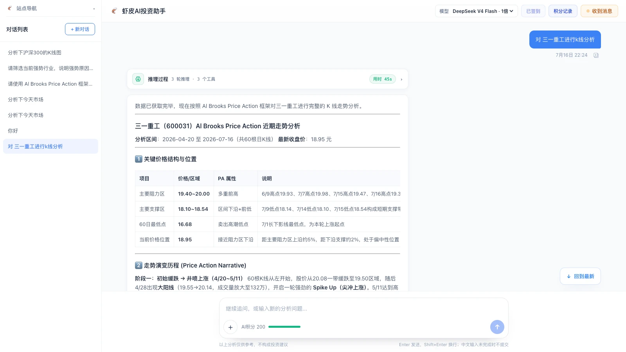Open 收到消息 notifications
The image size is (626, 352).
(x=599, y=11)
